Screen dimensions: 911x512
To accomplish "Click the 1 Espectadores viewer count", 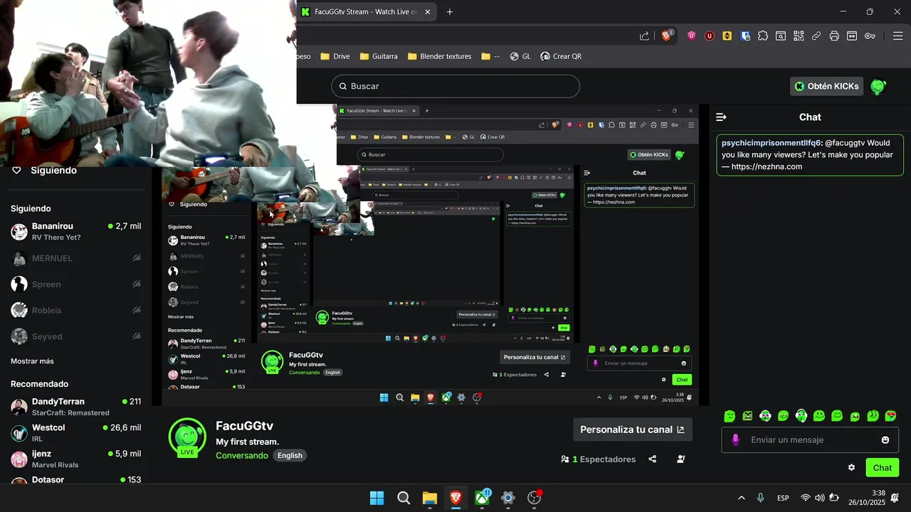I will pyautogui.click(x=599, y=459).
